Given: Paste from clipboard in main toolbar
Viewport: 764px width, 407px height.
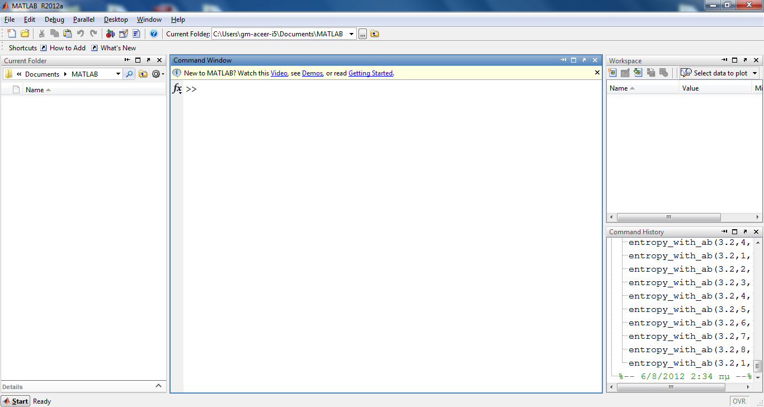Looking at the screenshot, I should point(68,34).
